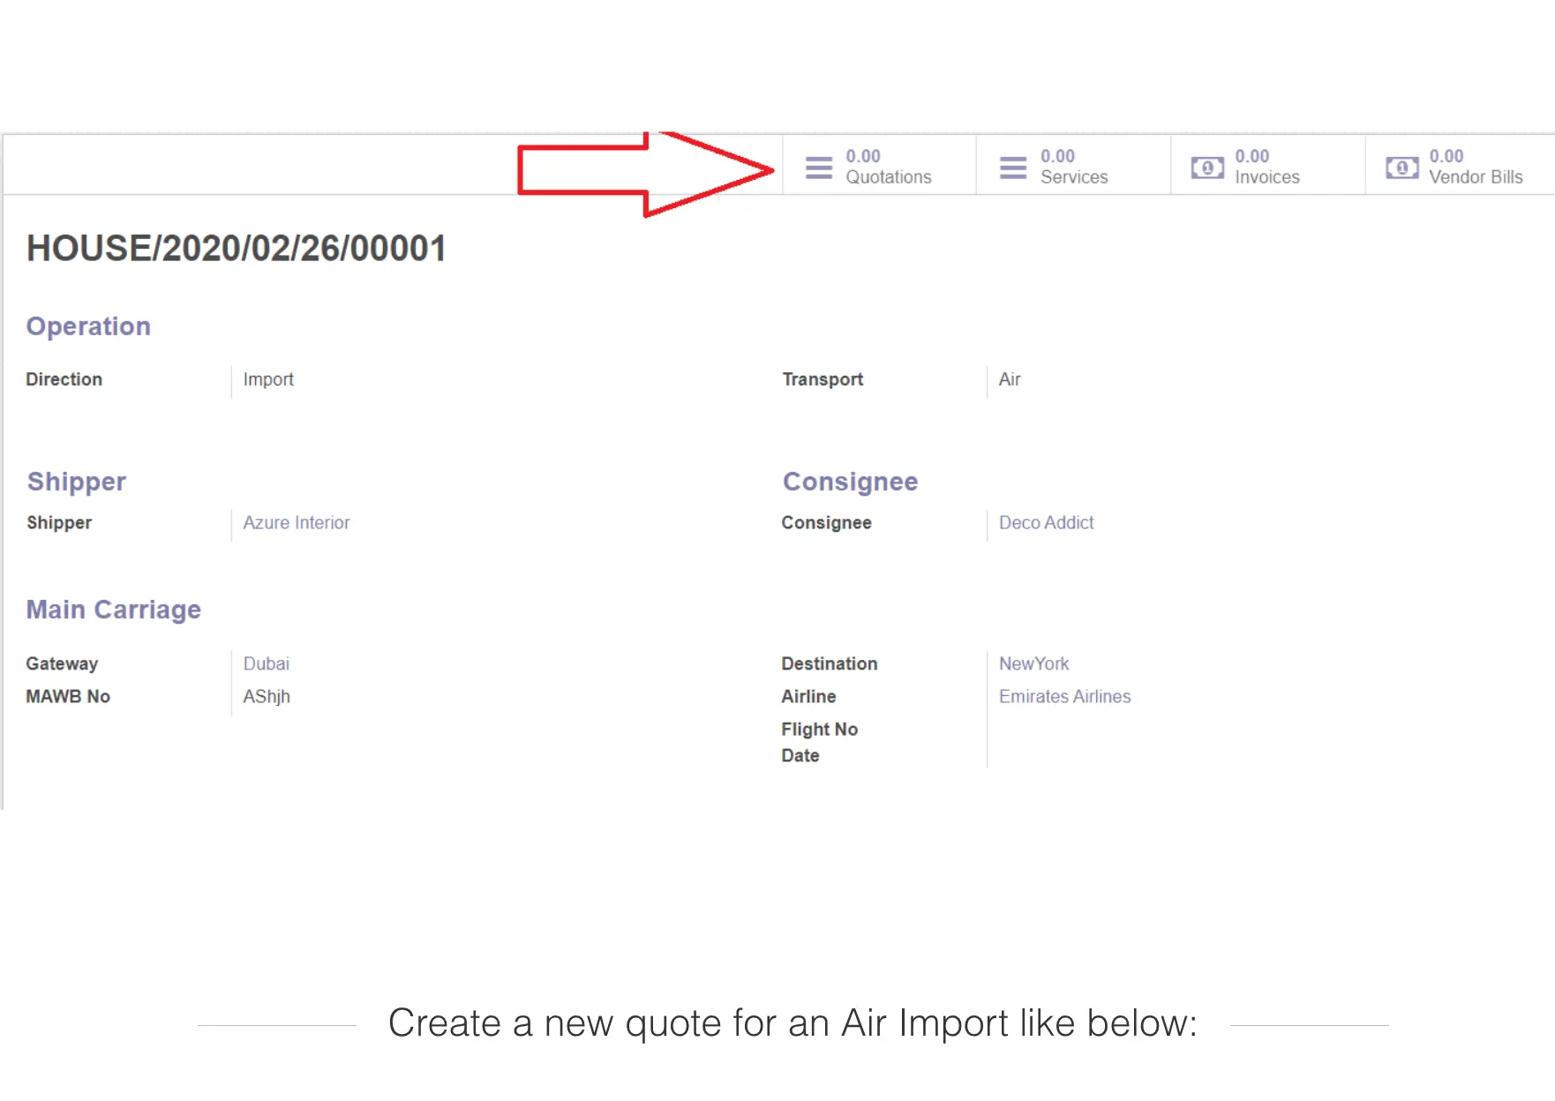Image resolution: width=1555 pixels, height=1101 pixels.
Task: Click the Shipper section heading
Action: [76, 482]
